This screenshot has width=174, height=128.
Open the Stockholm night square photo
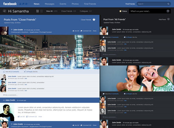pyautogui.click(x=50, y=52)
